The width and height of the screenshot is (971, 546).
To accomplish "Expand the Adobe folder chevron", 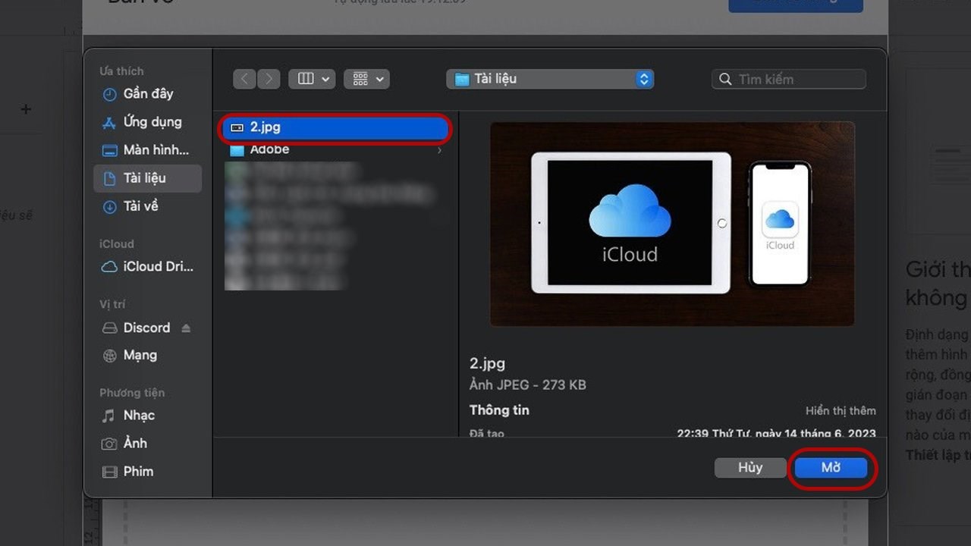I will pyautogui.click(x=440, y=151).
